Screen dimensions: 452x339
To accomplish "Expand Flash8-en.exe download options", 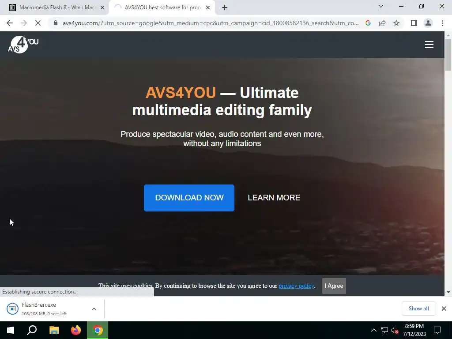I will coord(94,309).
